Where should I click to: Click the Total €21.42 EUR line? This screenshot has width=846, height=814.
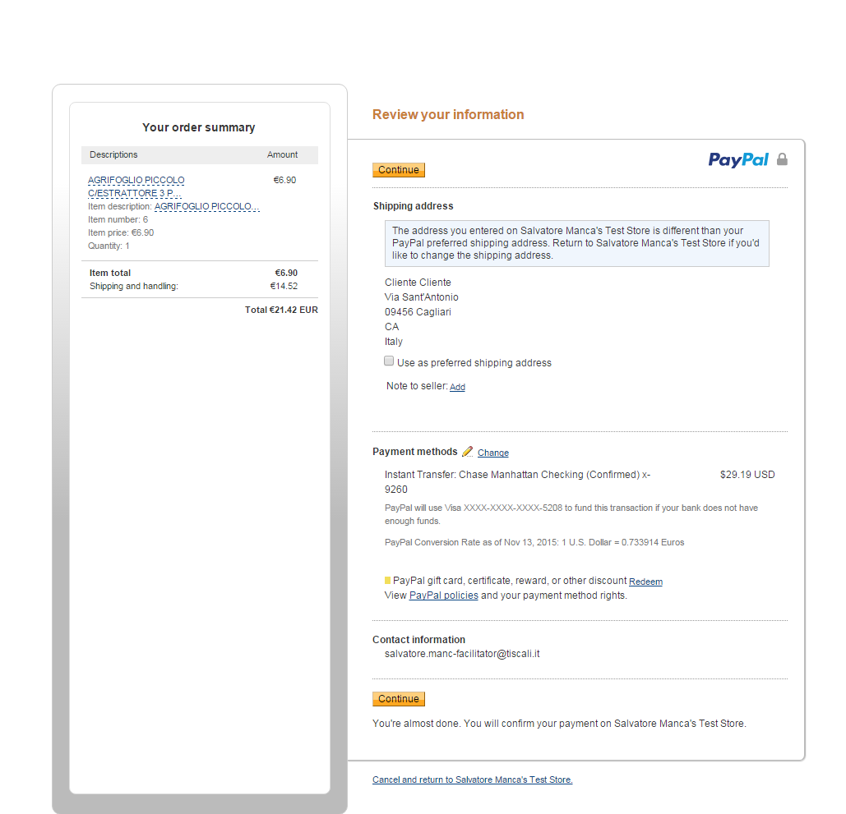(x=281, y=310)
